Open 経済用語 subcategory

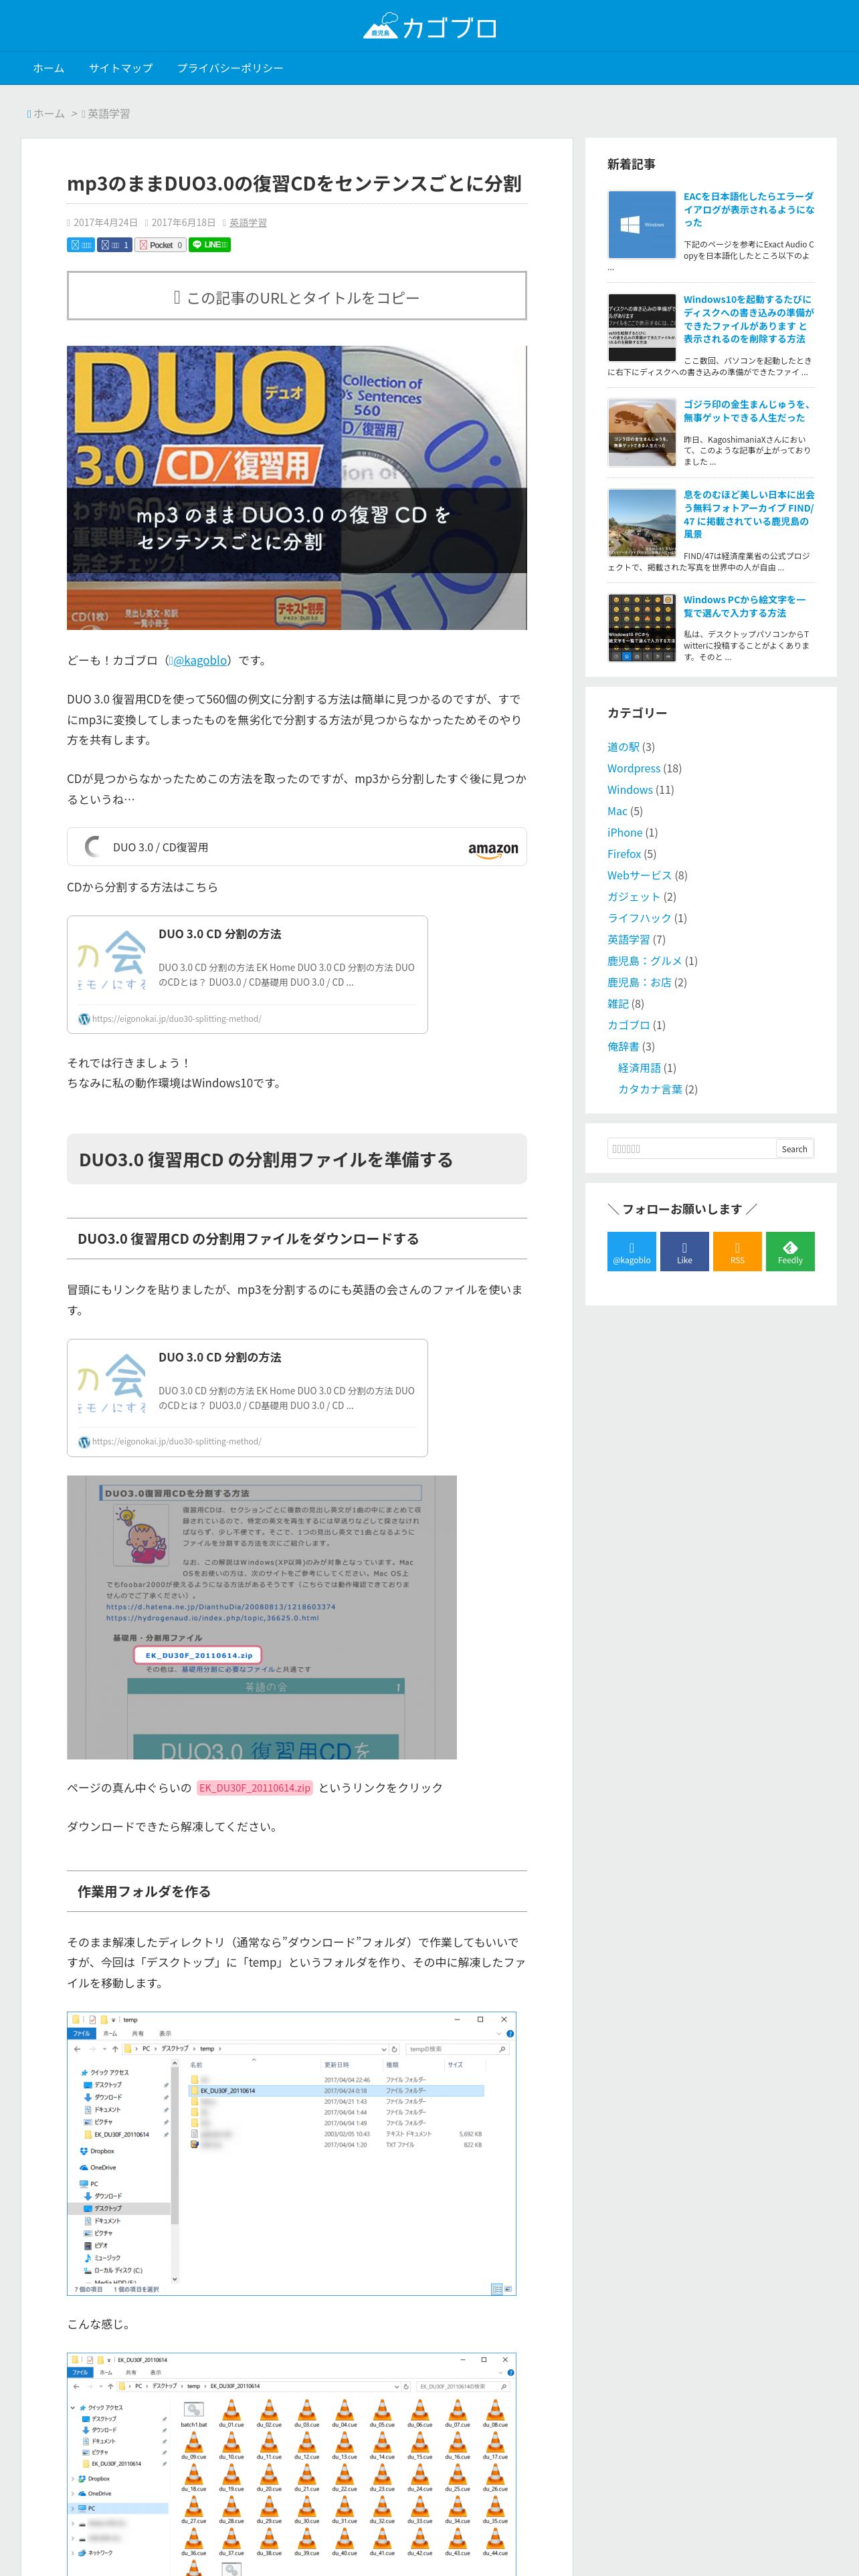[639, 1068]
